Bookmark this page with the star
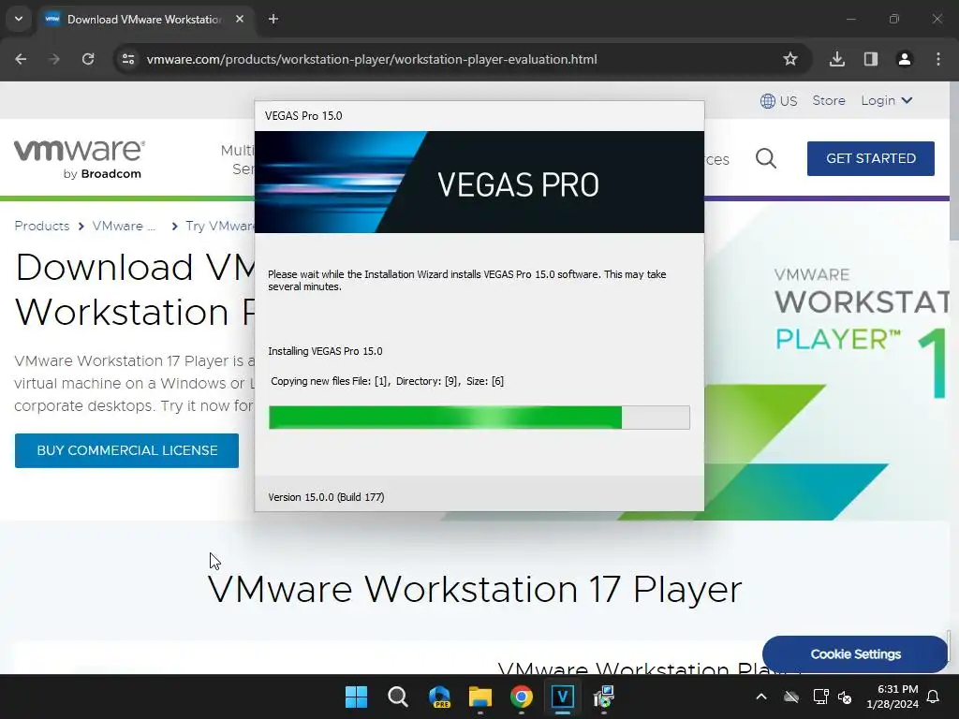This screenshot has width=959, height=719. (x=790, y=59)
